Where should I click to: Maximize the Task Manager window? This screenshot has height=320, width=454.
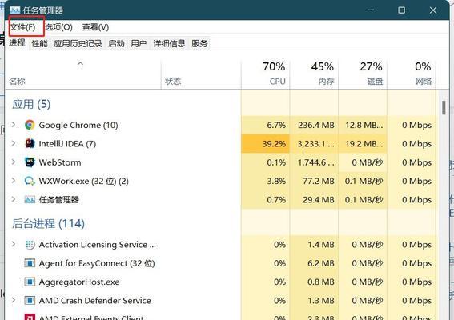[x=402, y=10]
